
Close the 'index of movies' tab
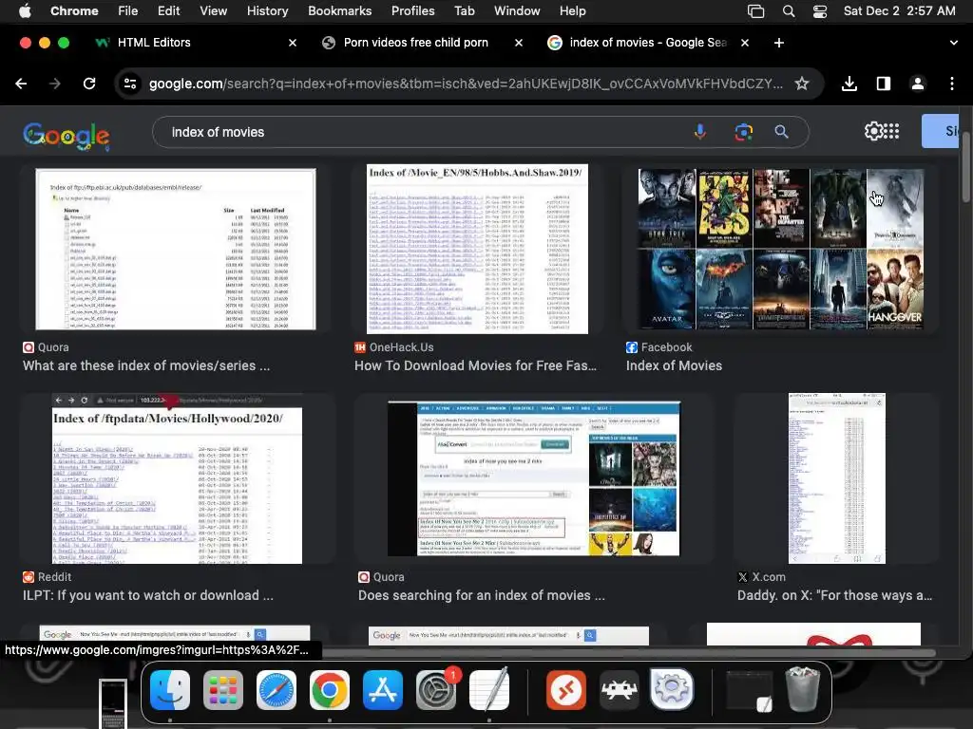[x=745, y=43]
